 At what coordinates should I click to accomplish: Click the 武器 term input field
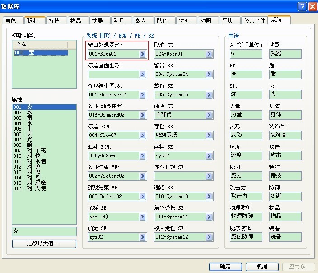[285, 54]
